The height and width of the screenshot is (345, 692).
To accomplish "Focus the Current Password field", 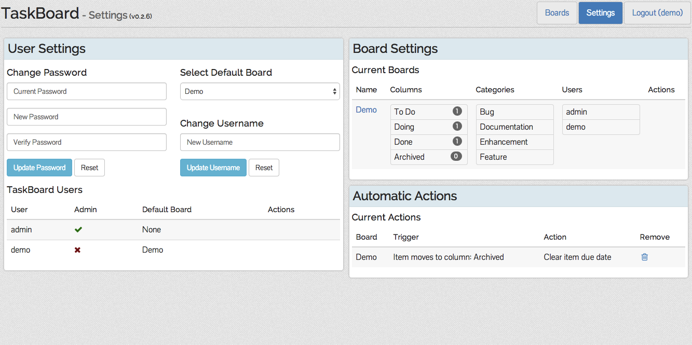I will coord(87,91).
